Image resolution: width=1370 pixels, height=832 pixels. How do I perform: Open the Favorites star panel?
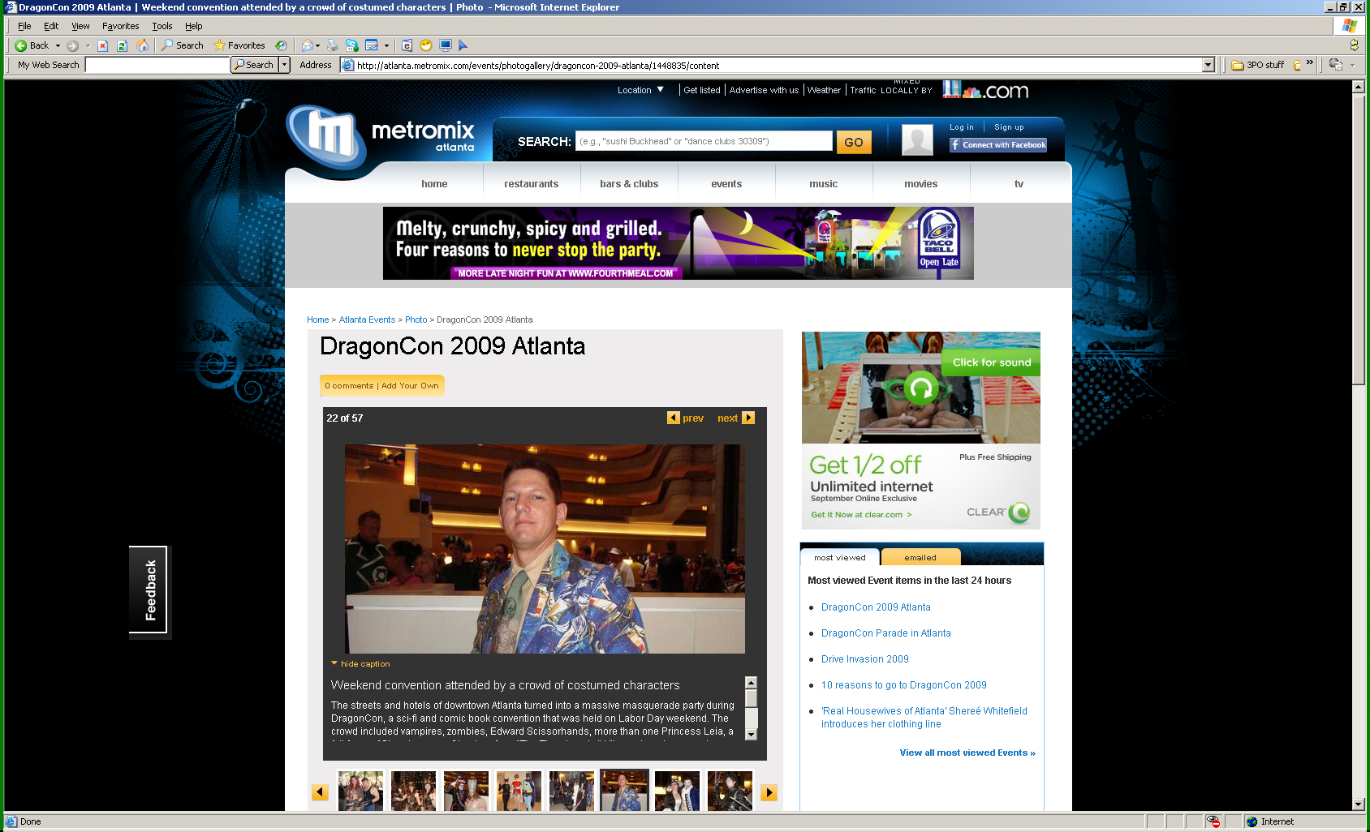[239, 45]
